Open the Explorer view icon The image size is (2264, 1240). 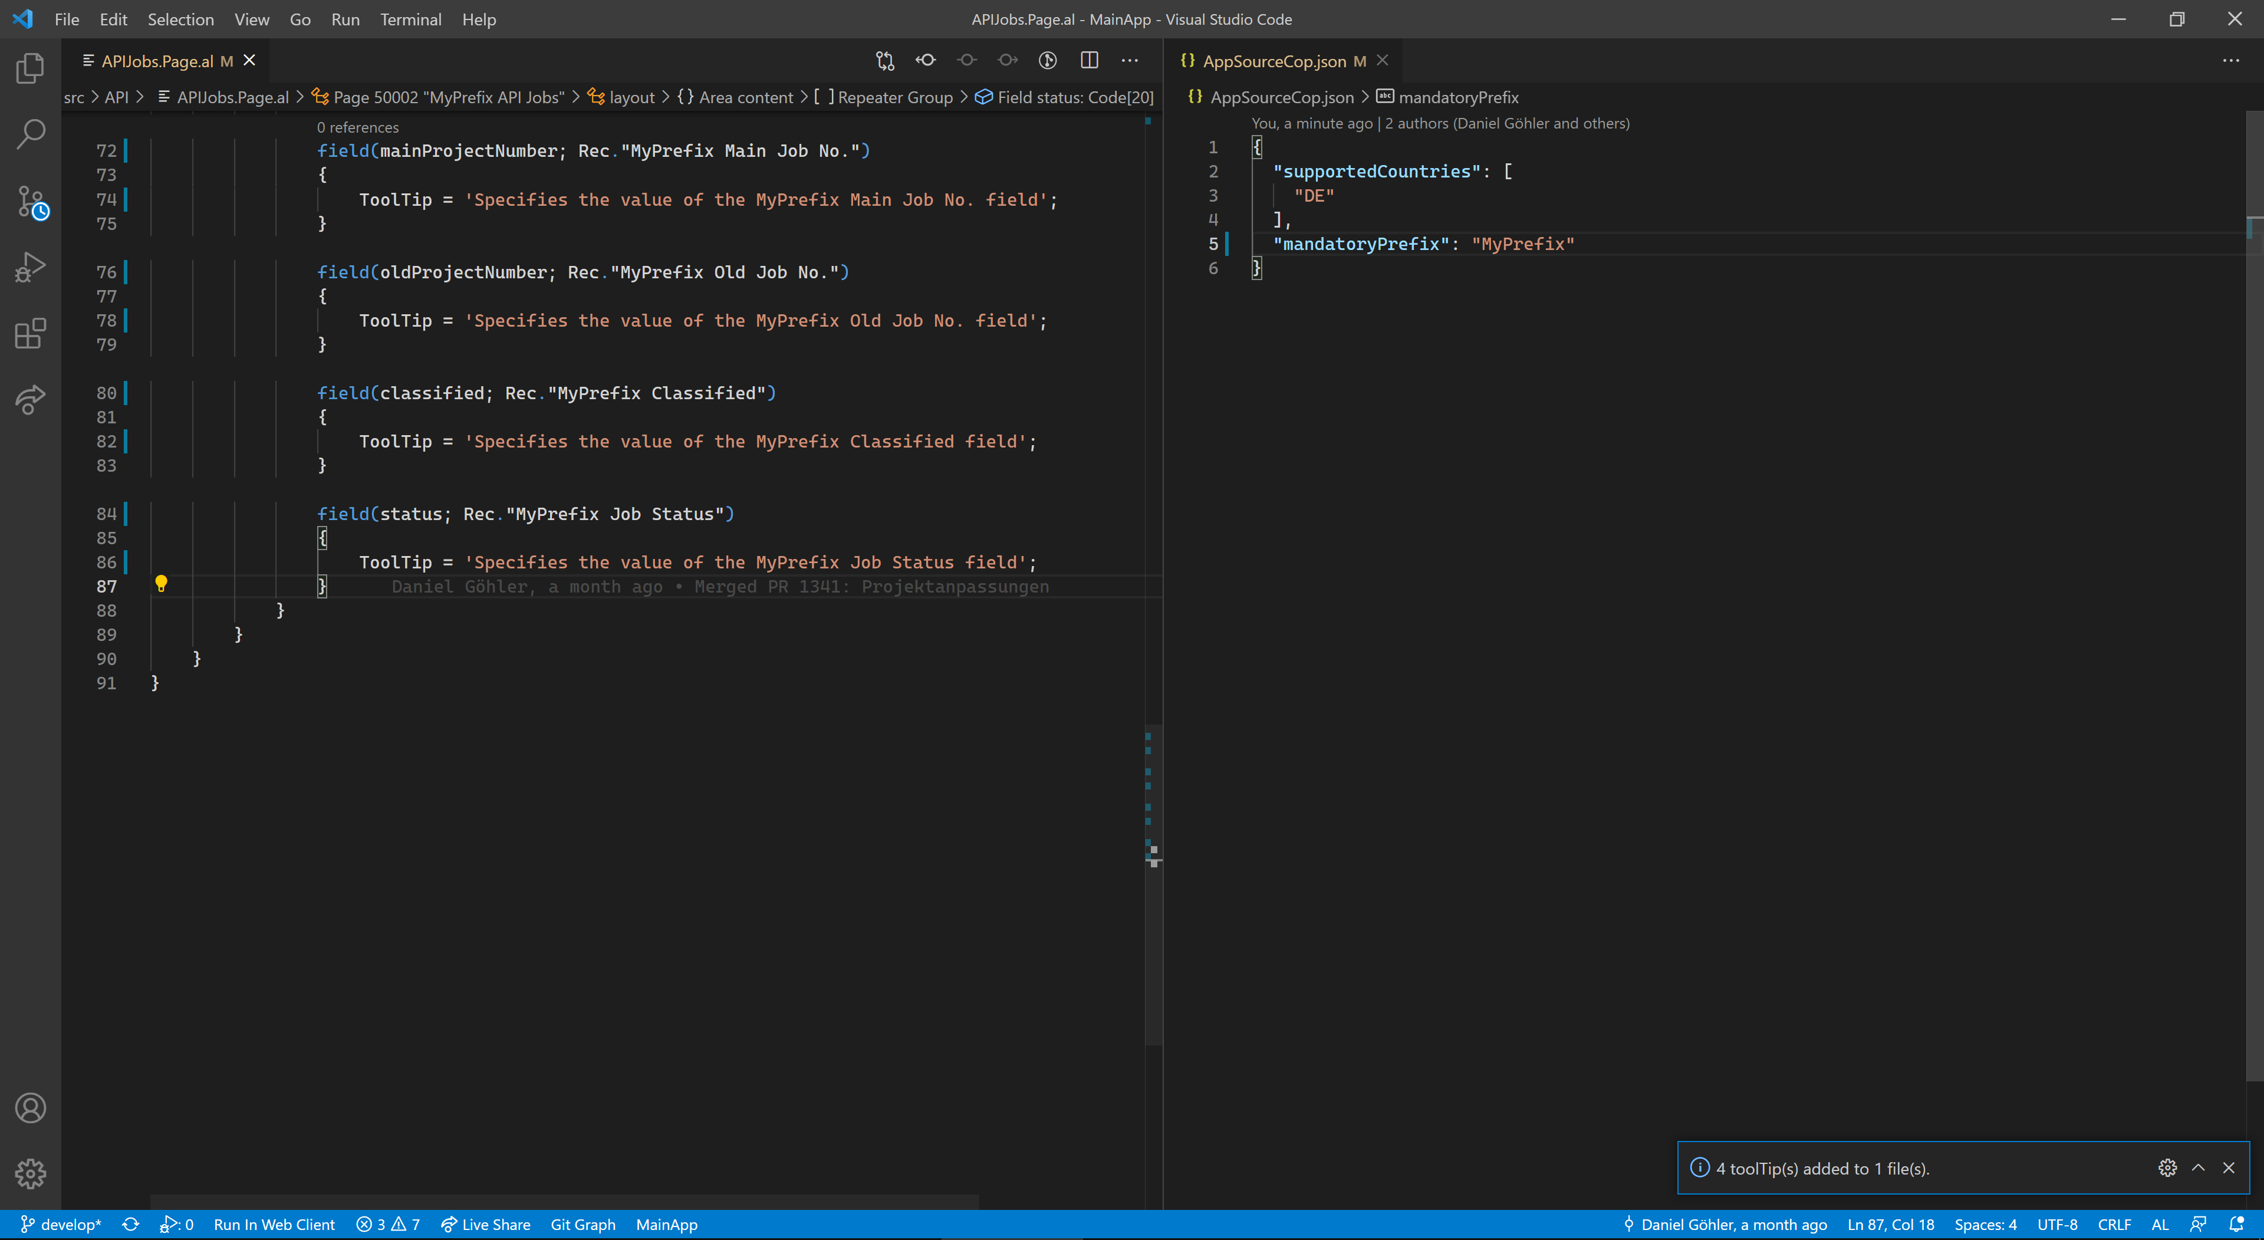pos(30,67)
